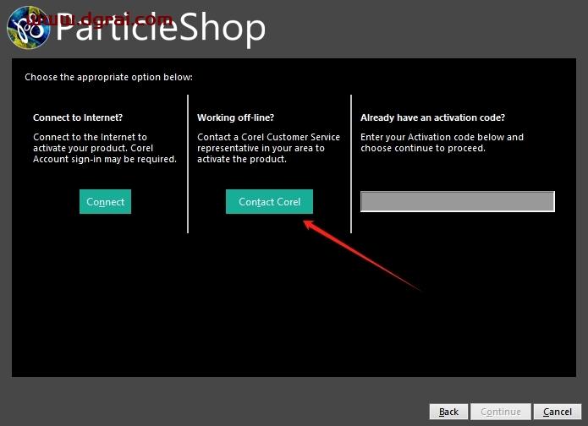Click the 'Working off-line?' heading
Viewport: 588px width, 426px height.
pyautogui.click(x=235, y=117)
